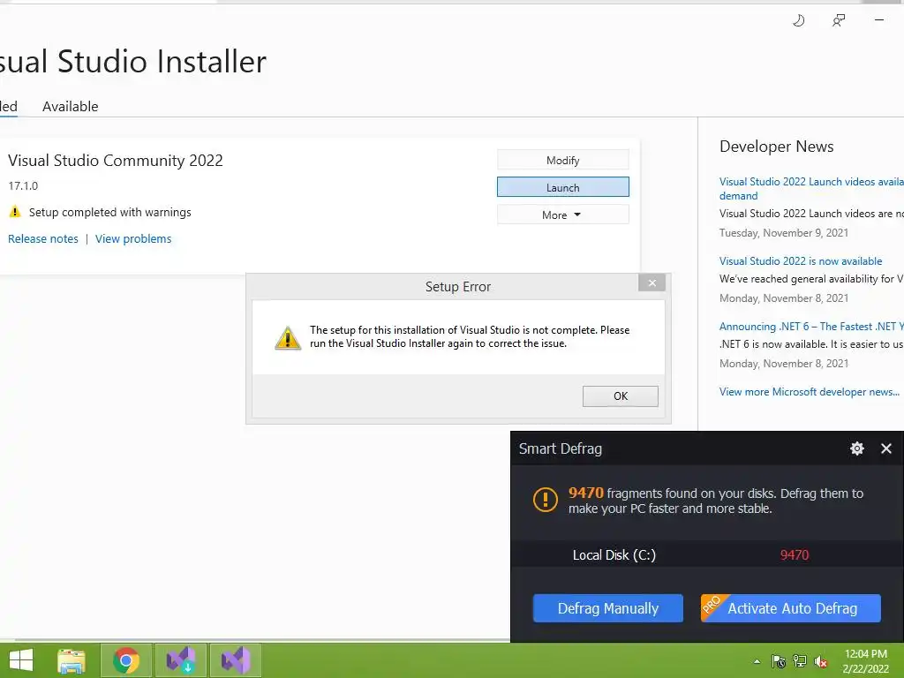The image size is (904, 678).
Task: Open Visual Studio taskbar icon
Action: 236,660
